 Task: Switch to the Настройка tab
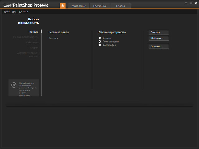coord(99,6)
